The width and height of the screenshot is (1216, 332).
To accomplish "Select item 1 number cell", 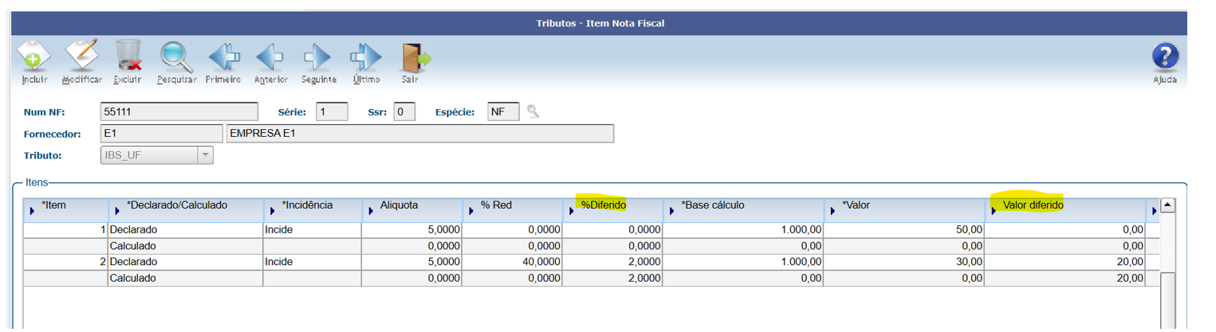I will 66,229.
